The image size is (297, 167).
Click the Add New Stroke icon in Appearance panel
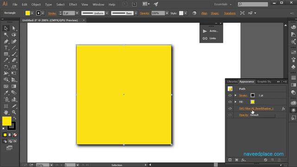click(230, 160)
